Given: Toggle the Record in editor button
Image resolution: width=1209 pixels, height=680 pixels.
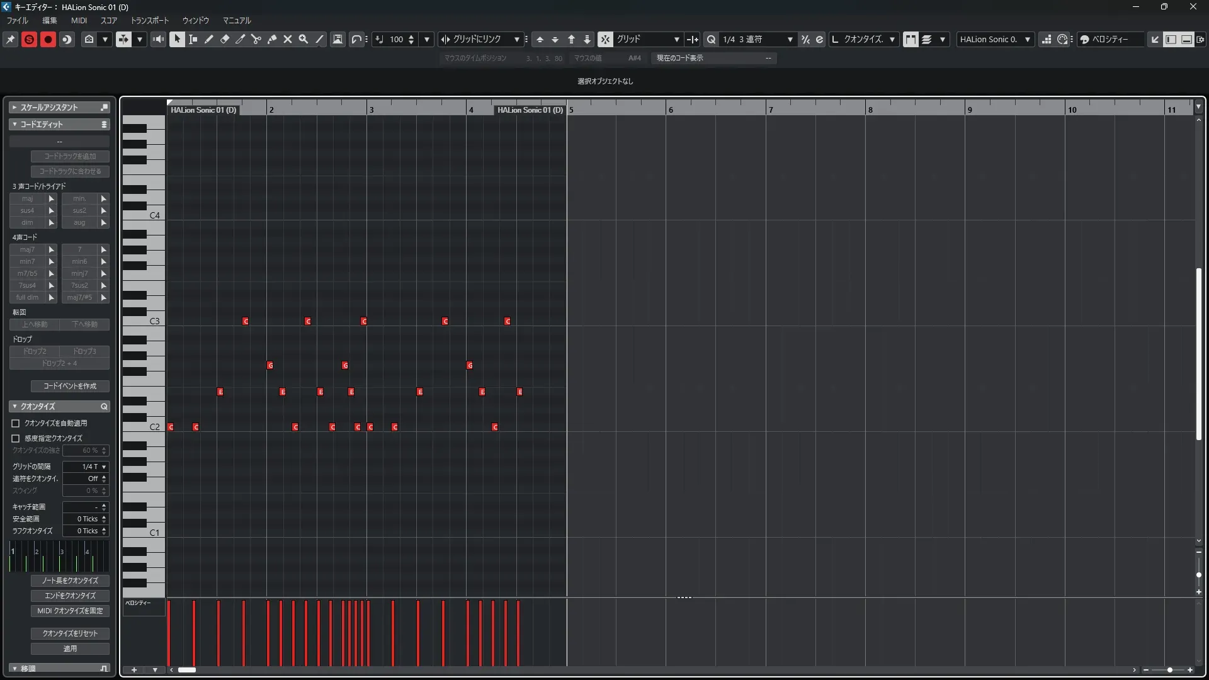Looking at the screenshot, I should pyautogui.click(x=48, y=39).
